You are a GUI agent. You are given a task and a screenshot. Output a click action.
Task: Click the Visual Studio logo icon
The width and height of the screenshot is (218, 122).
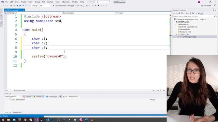pos(2,2)
